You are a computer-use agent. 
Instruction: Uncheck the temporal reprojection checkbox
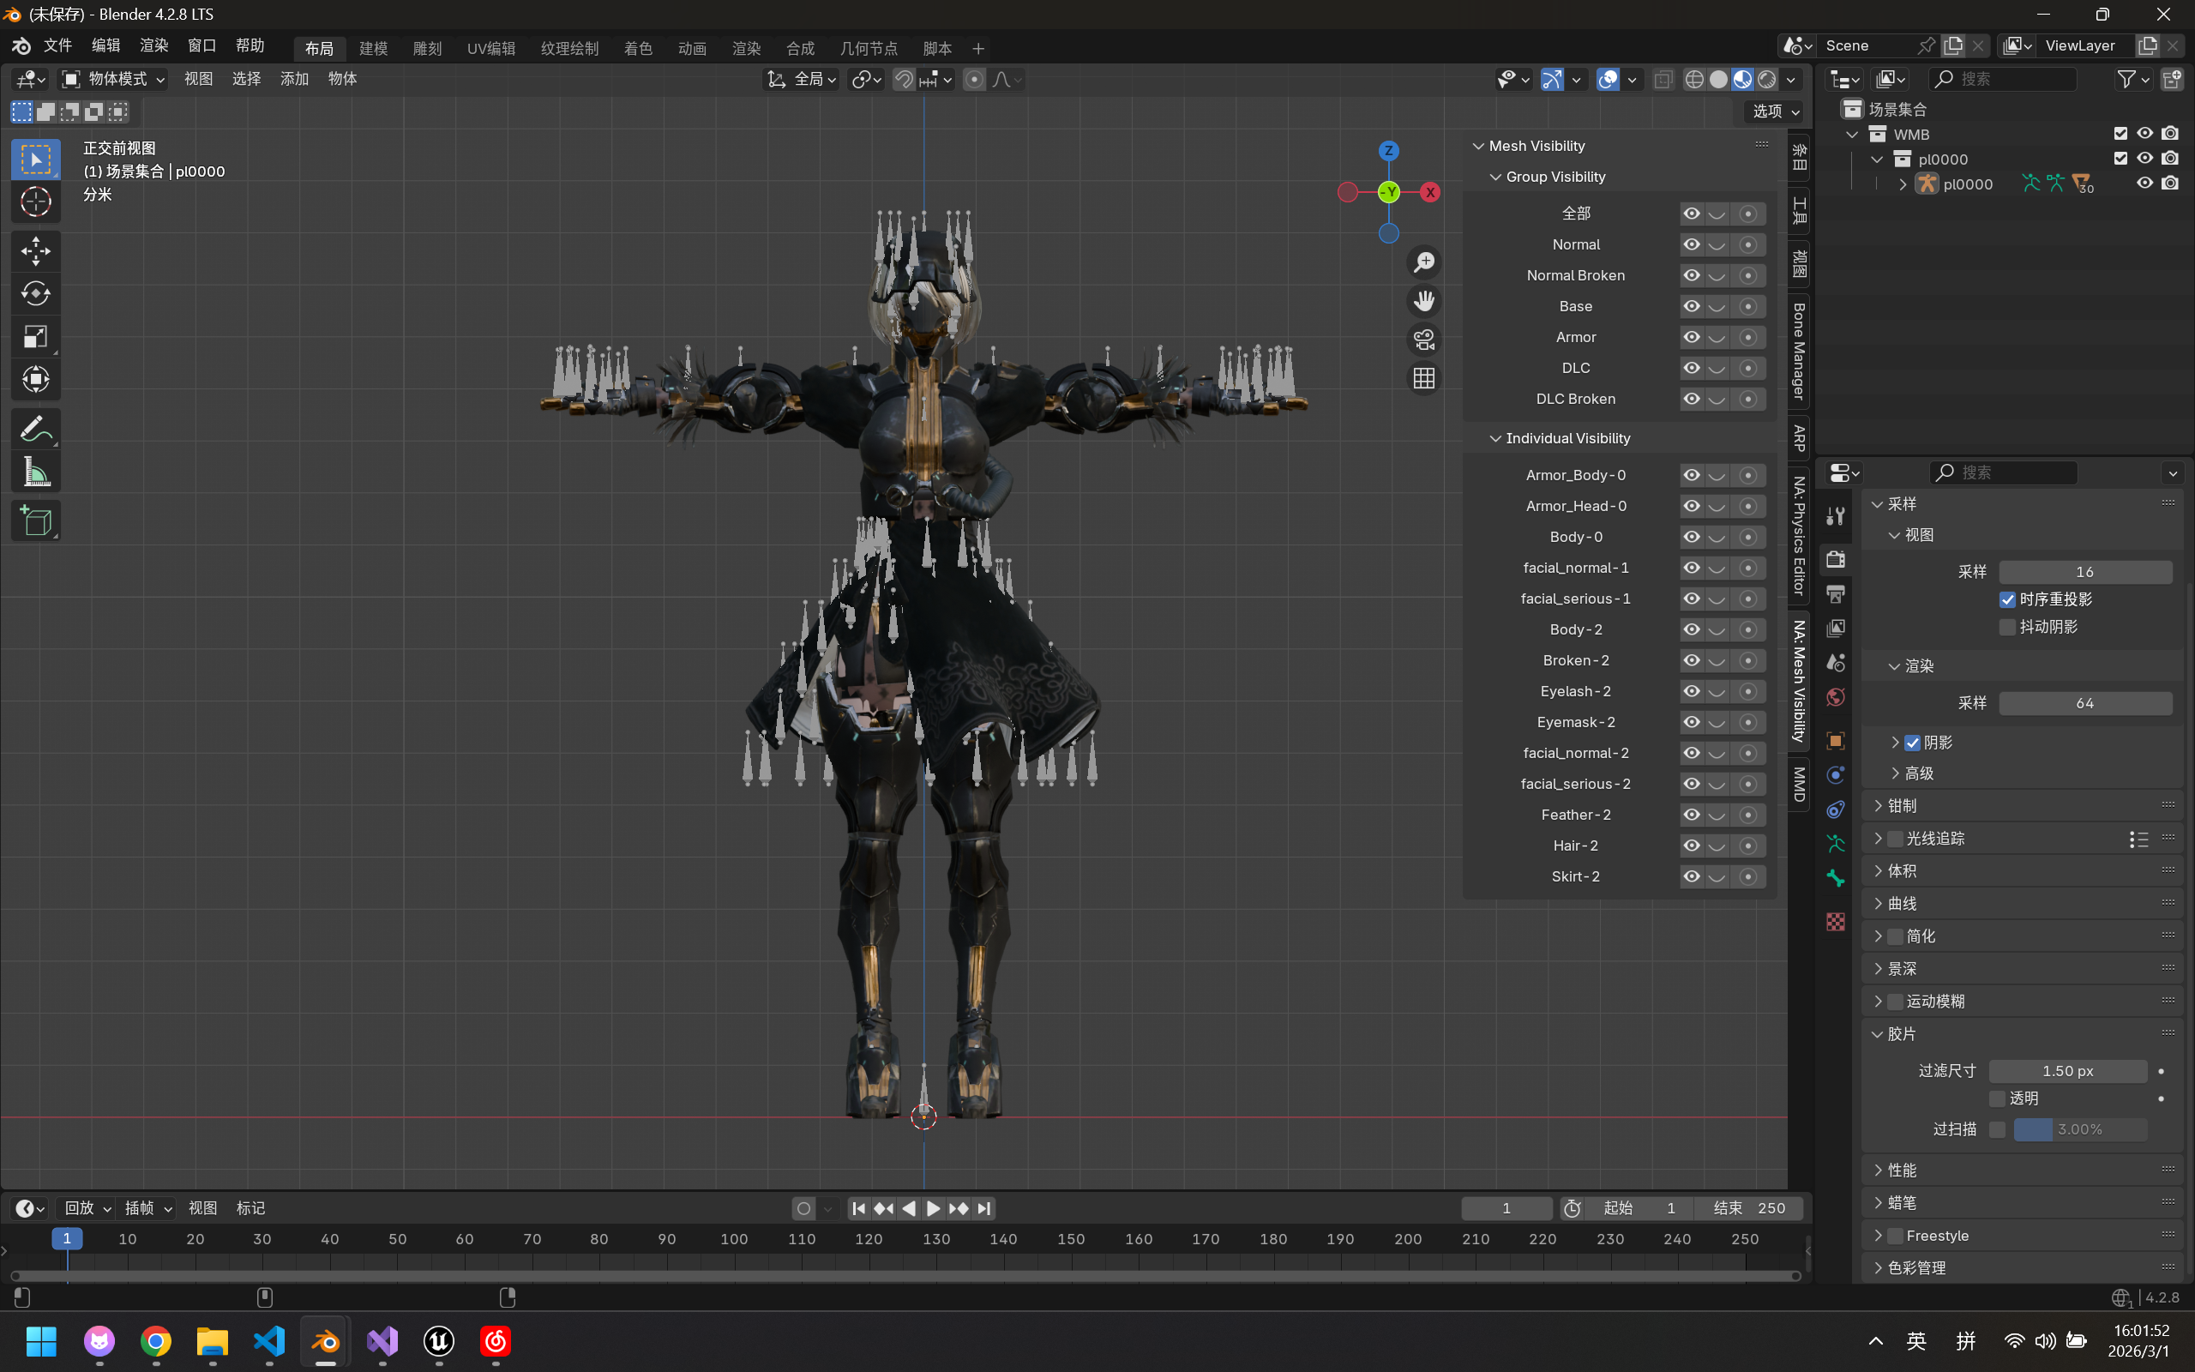2007,599
